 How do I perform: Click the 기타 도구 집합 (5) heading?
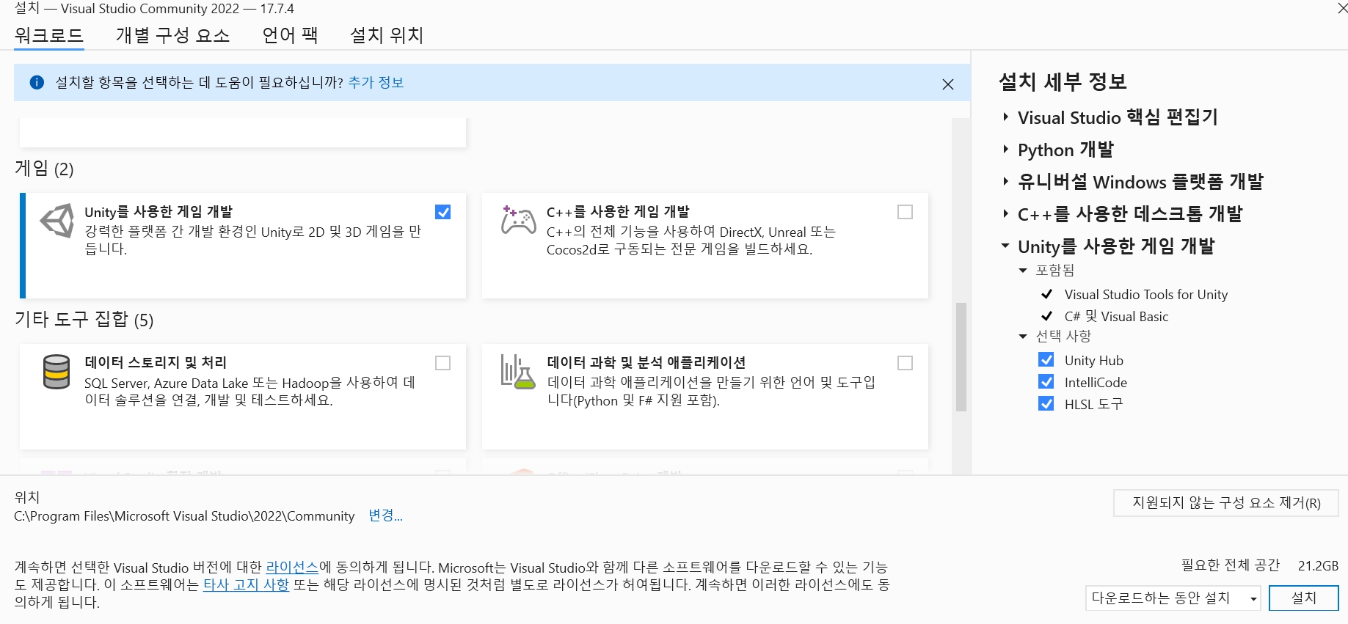[x=84, y=319]
